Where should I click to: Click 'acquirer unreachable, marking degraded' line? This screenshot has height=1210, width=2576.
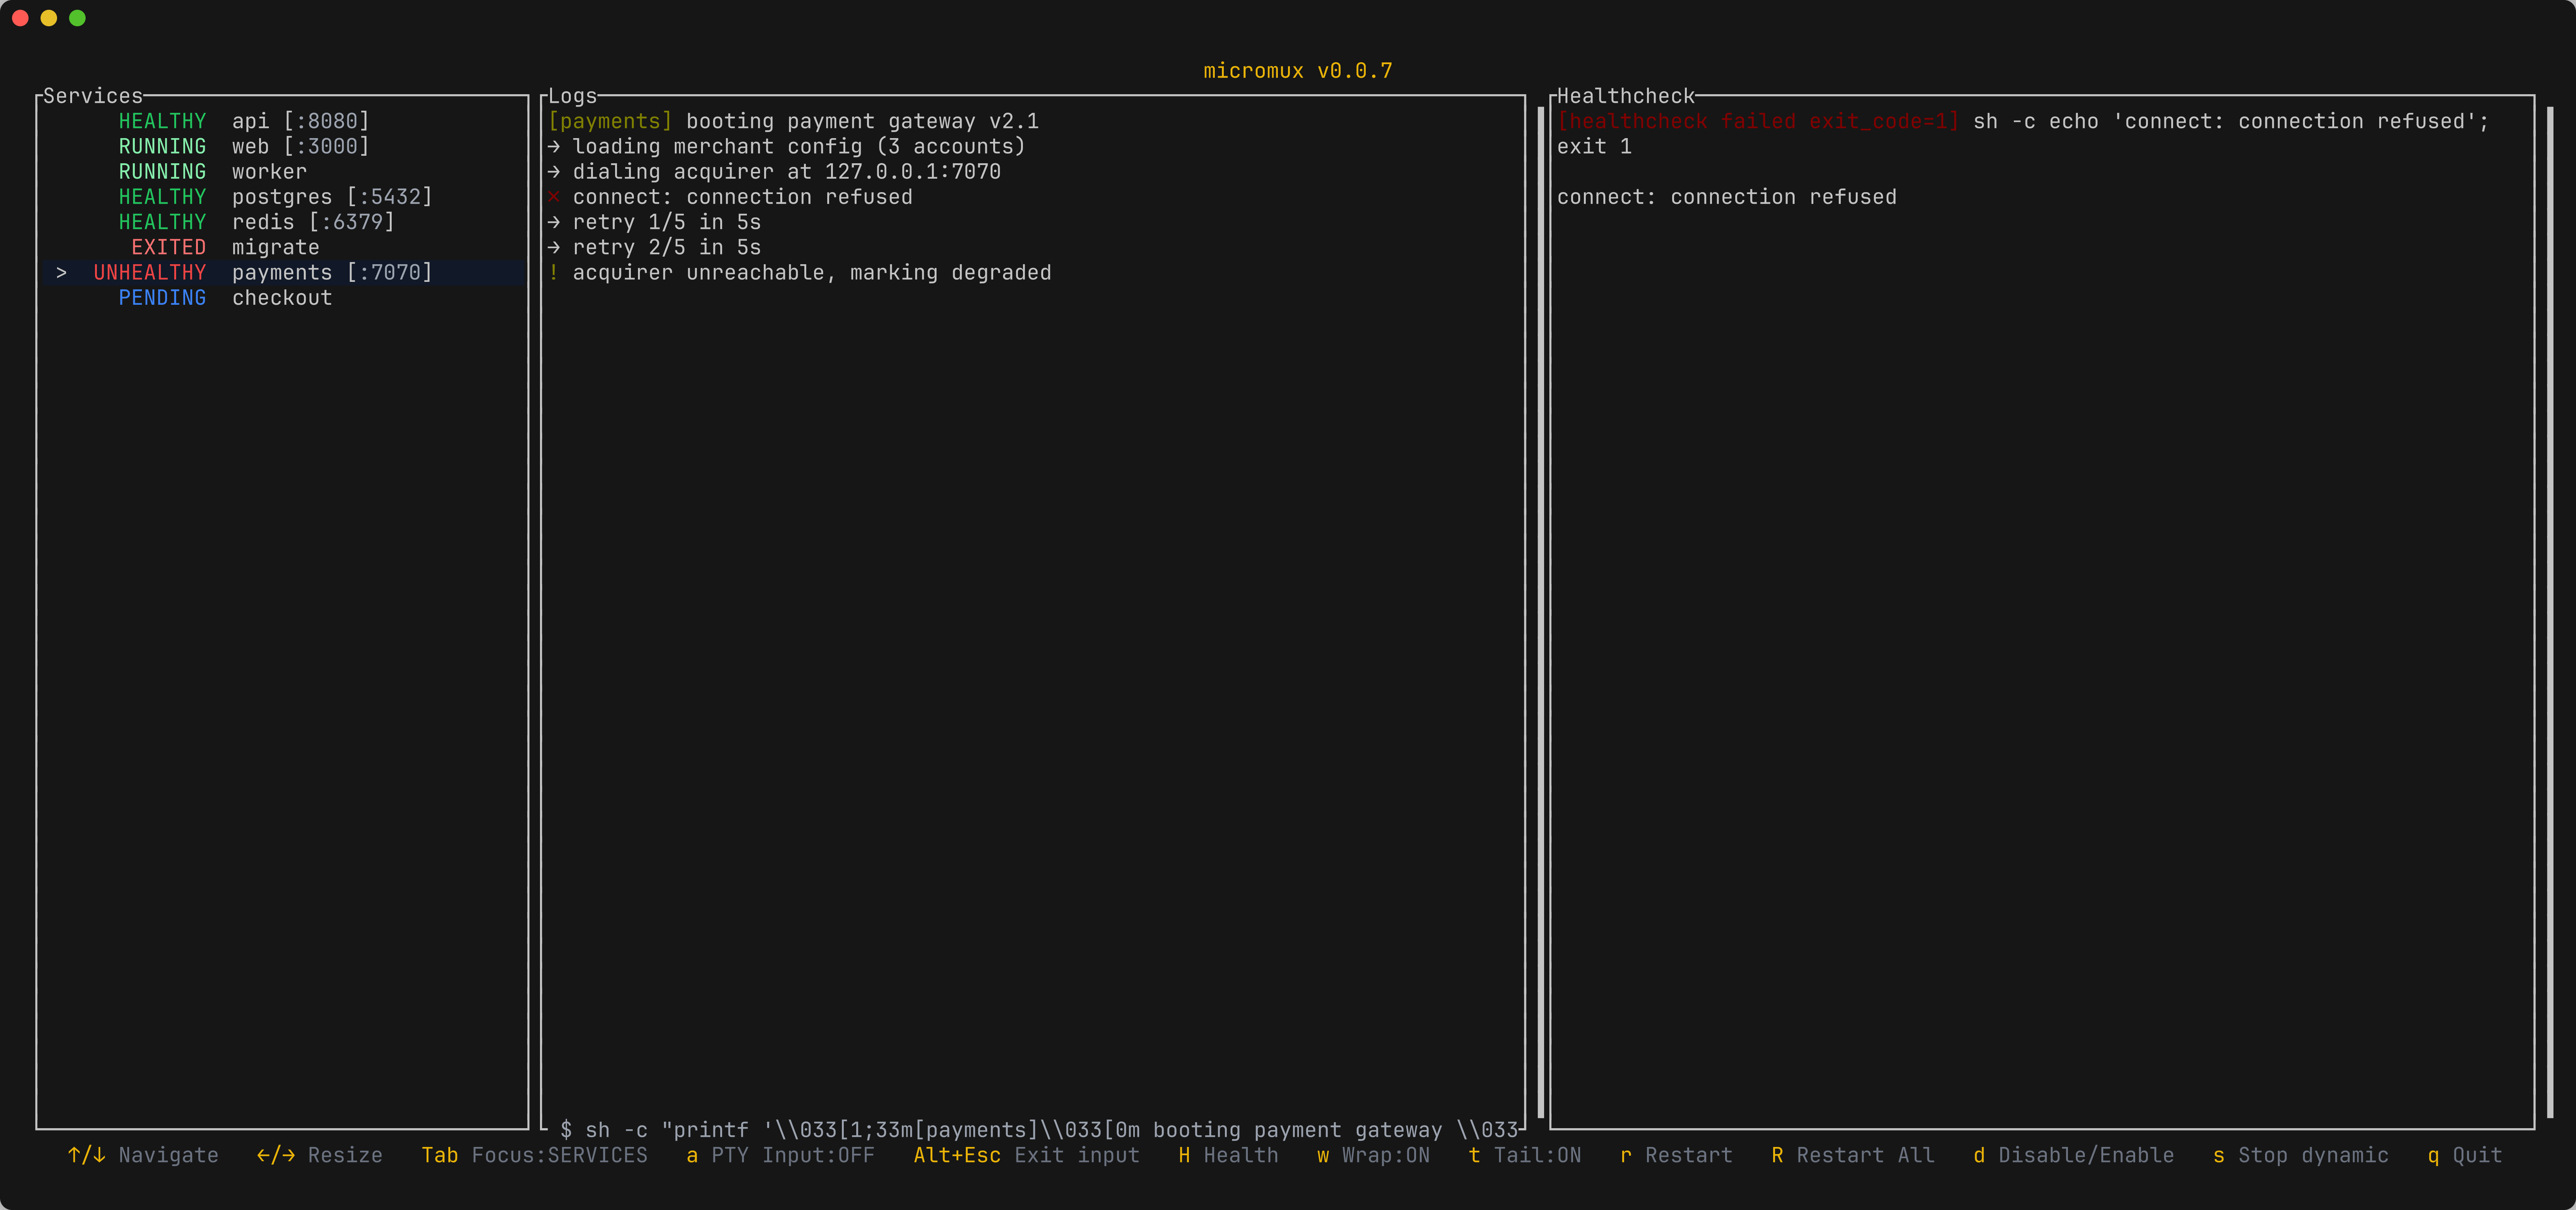point(800,273)
